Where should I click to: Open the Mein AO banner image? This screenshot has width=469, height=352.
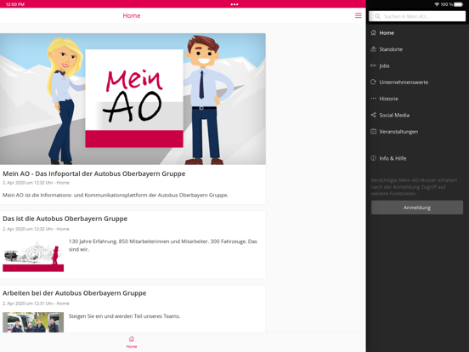[x=133, y=99]
